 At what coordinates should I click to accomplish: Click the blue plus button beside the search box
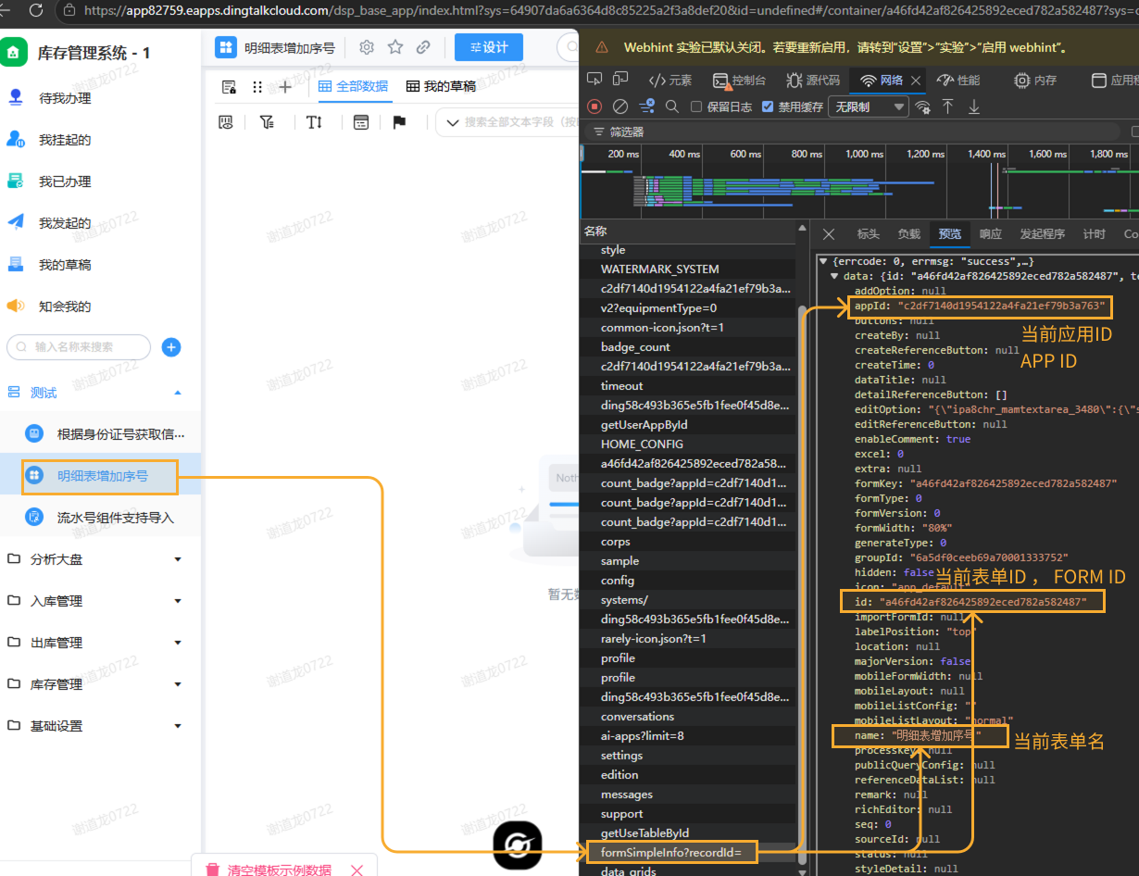point(171,347)
